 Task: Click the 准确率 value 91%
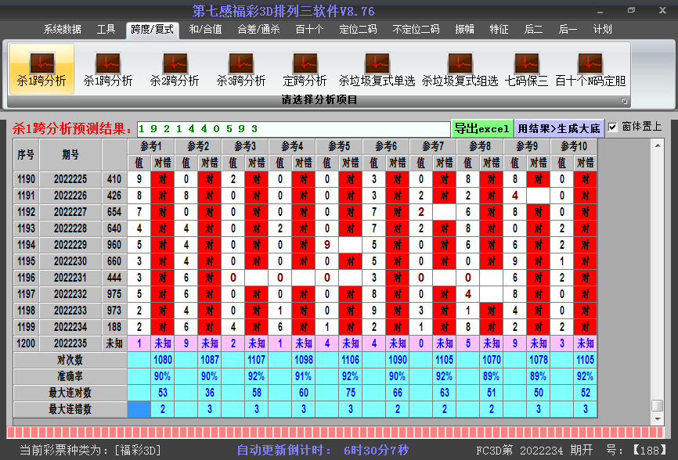pyautogui.click(x=304, y=376)
